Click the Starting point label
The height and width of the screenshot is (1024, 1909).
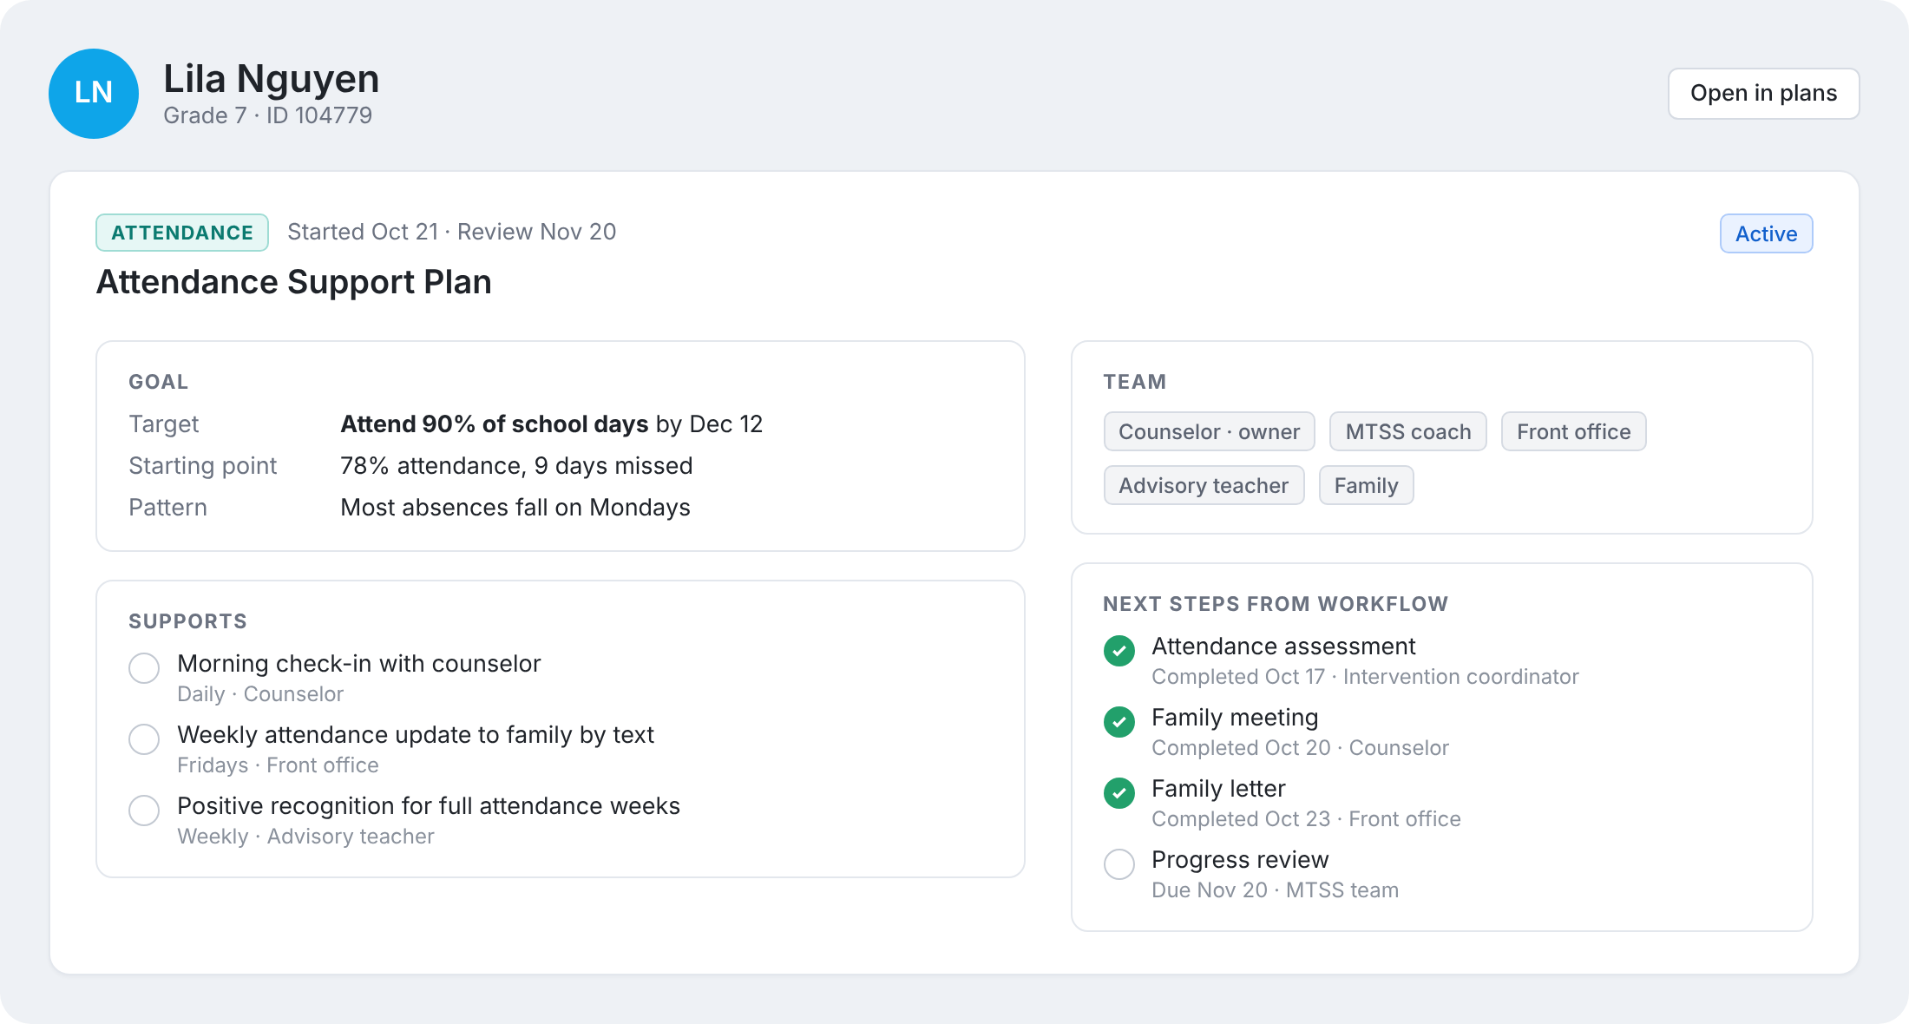coord(202,466)
